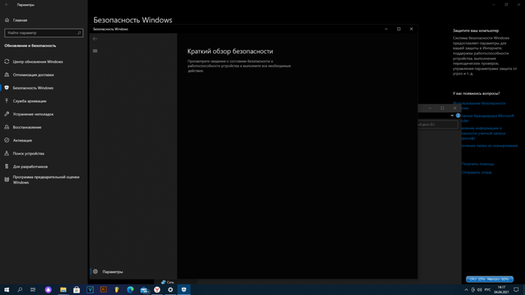Open the Mail app on the taskbar
This screenshot has height=295, width=525.
[x=144, y=290]
